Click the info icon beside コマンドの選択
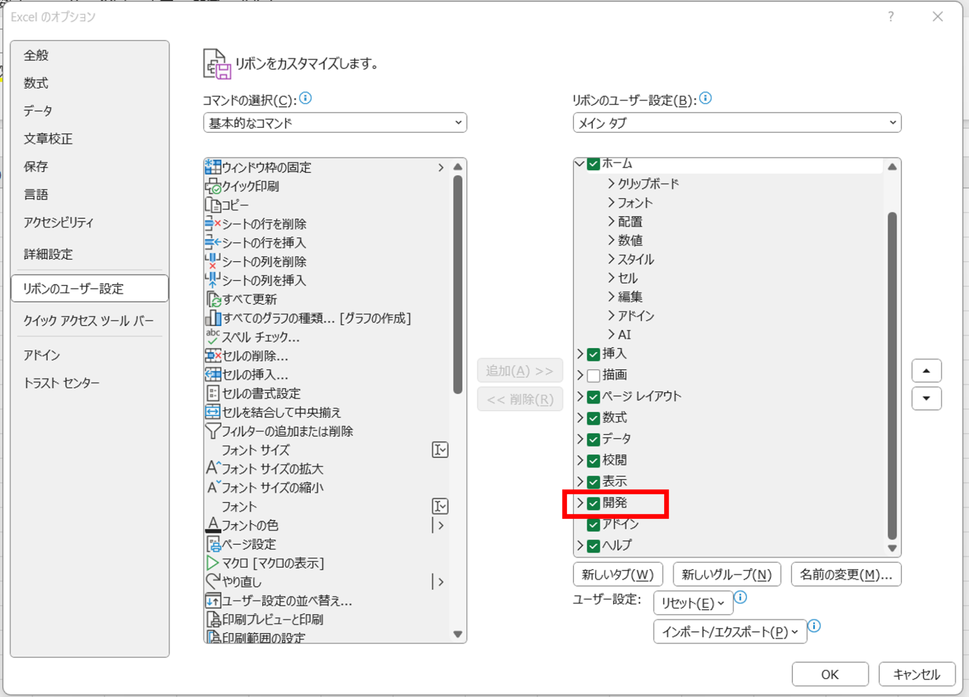969x697 pixels. pos(306,98)
